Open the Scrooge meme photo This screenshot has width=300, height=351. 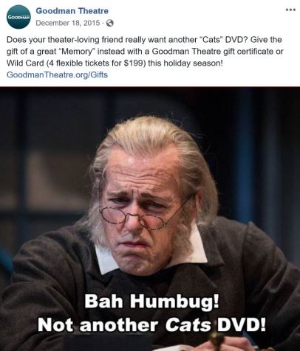point(150,219)
